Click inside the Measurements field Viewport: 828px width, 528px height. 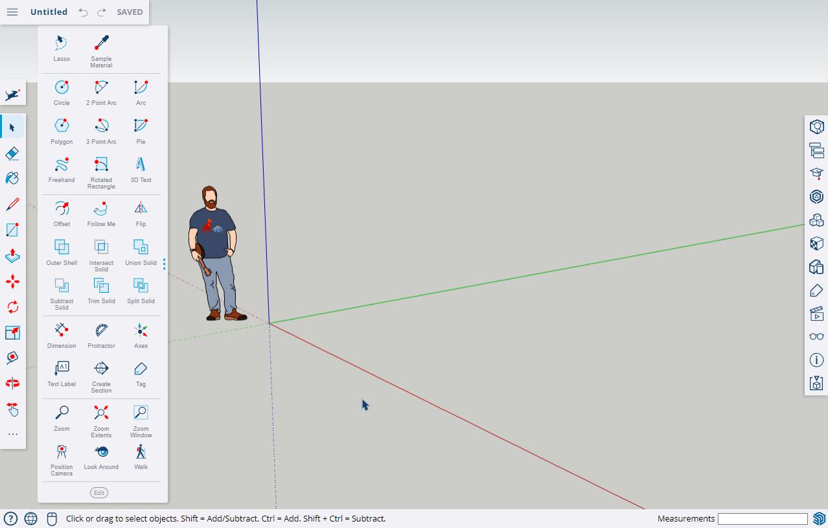click(x=763, y=518)
